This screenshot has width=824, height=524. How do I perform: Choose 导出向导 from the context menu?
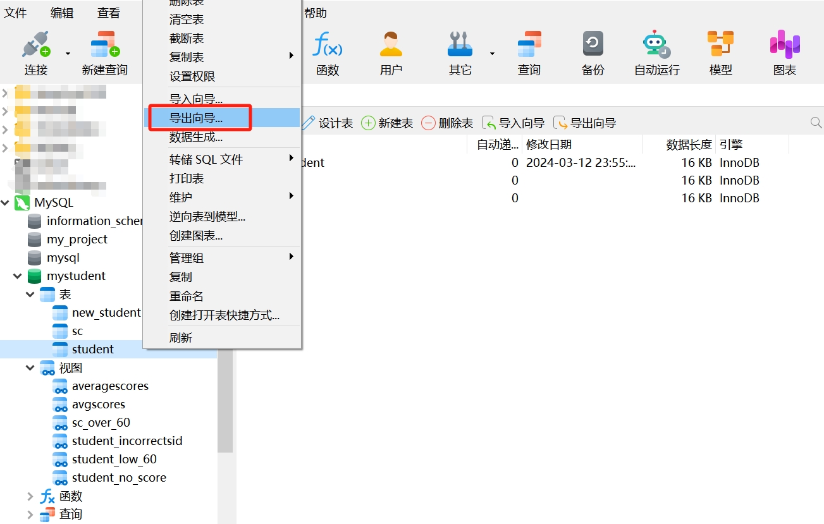point(196,118)
